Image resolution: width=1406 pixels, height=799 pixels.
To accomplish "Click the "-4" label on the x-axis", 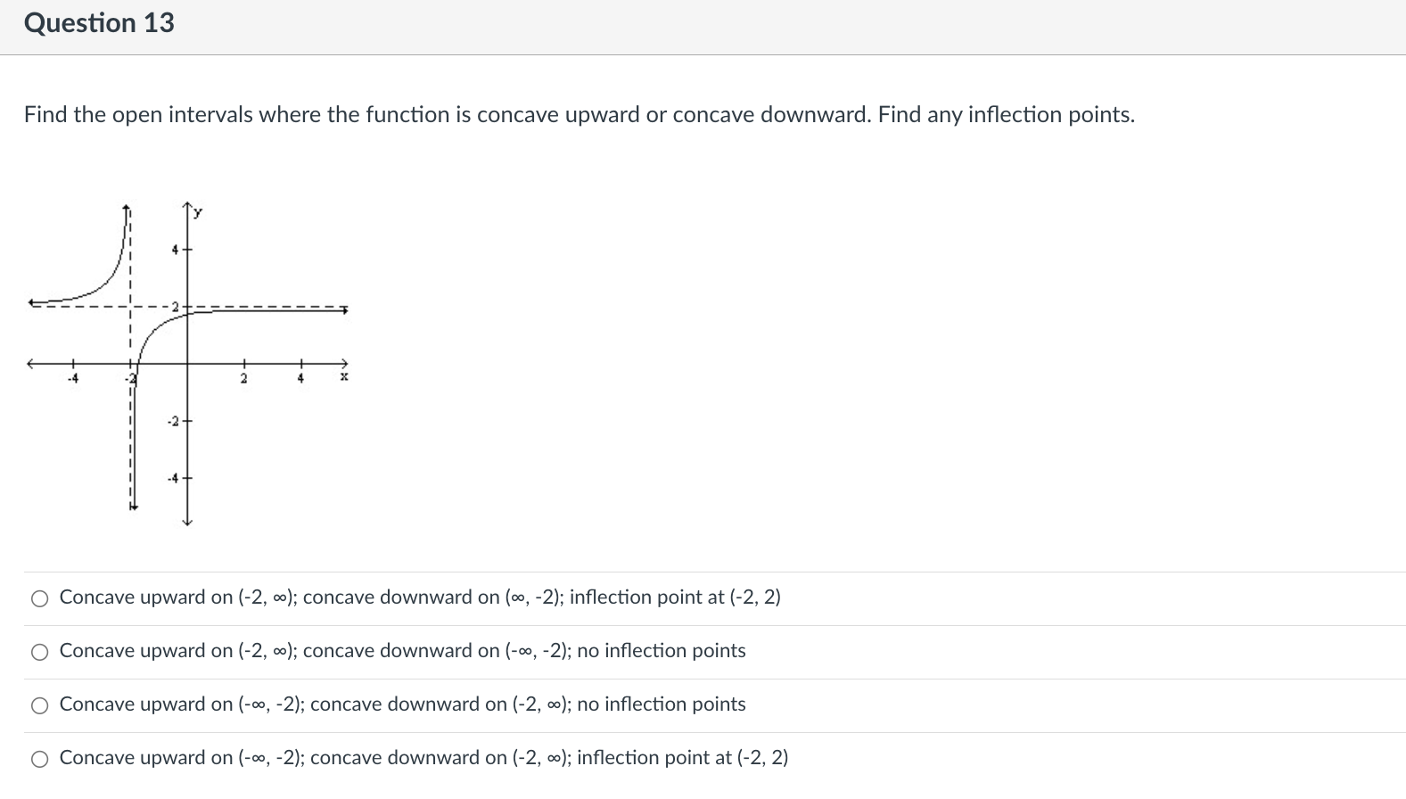I will coord(74,377).
